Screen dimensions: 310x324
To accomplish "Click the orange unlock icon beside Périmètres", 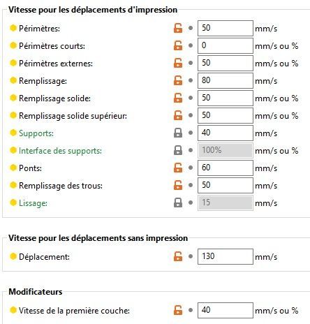I will (178, 28).
